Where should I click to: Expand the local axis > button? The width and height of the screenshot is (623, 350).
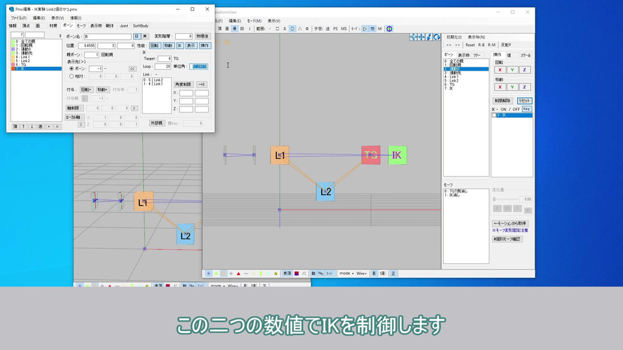(80, 124)
